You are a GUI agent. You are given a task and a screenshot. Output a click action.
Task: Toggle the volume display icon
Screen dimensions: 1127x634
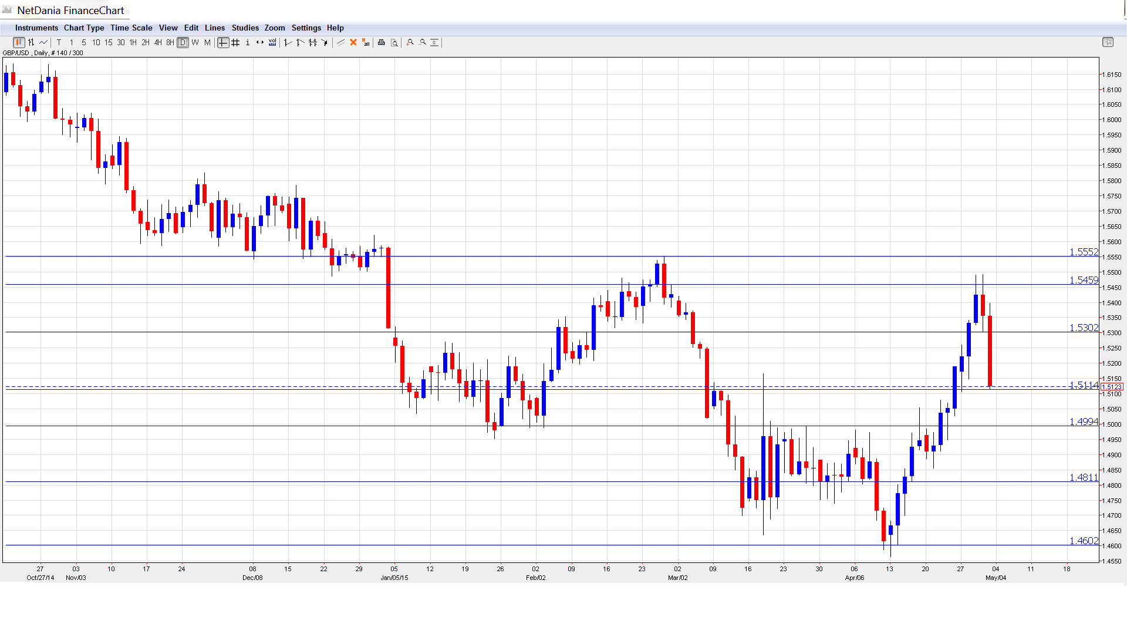(272, 42)
